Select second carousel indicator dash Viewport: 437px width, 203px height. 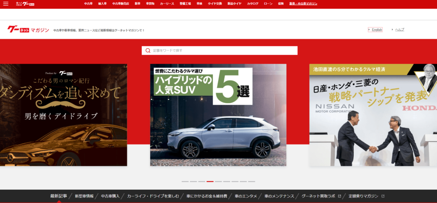193,182
